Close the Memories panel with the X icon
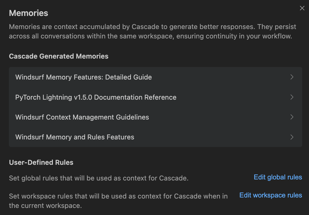The width and height of the screenshot is (309, 215). (x=302, y=8)
